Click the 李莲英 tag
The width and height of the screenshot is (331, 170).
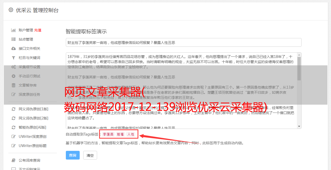(x=108, y=134)
